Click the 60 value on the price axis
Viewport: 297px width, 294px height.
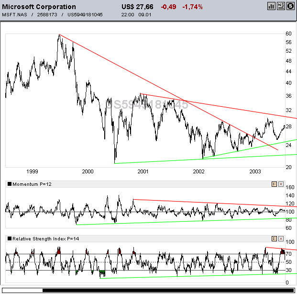click(x=288, y=34)
